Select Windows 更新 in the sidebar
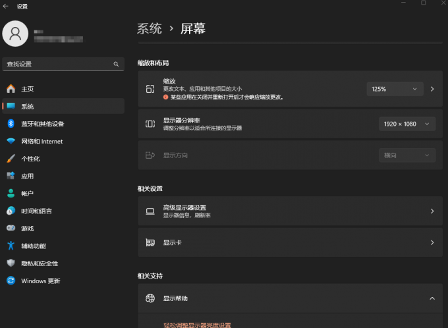This screenshot has width=448, height=328. pyautogui.click(x=63, y=281)
